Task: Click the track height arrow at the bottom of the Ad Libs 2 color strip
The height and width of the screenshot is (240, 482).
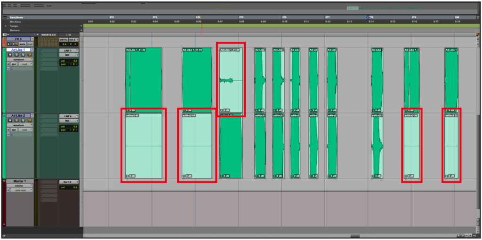Action: coord(4,176)
